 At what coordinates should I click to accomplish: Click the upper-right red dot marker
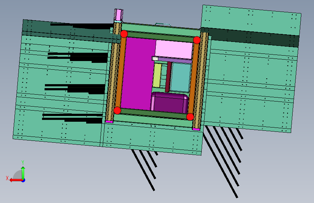pos(197,40)
